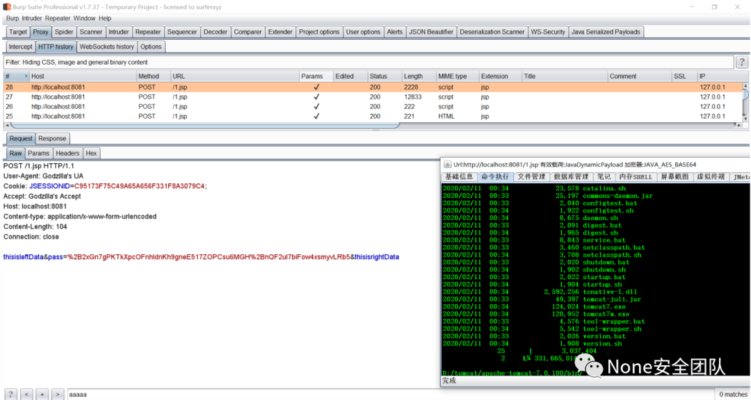The width and height of the screenshot is (751, 400).
Task: Click the JSESSIONID cookie value in request
Action: click(x=139, y=186)
